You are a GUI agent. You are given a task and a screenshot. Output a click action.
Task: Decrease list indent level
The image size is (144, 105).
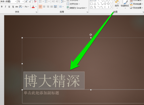53,1
